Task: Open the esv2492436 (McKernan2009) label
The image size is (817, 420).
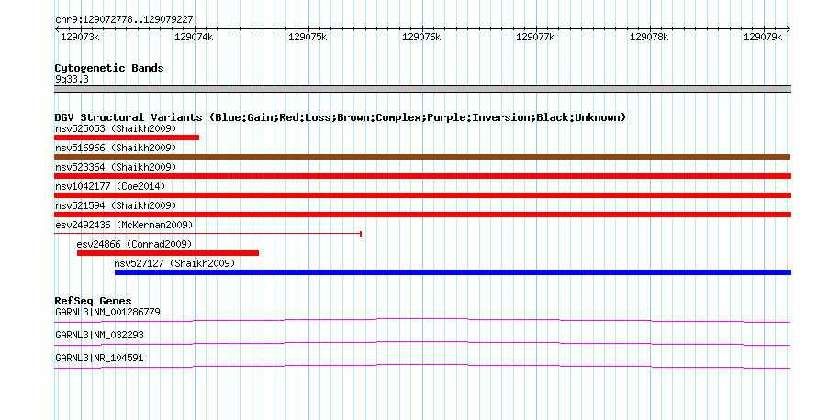Action: click(124, 225)
